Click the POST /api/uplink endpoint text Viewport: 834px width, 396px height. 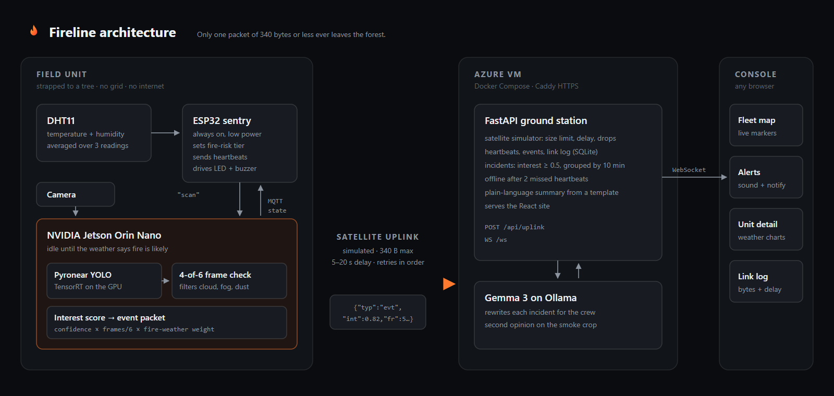tap(514, 227)
